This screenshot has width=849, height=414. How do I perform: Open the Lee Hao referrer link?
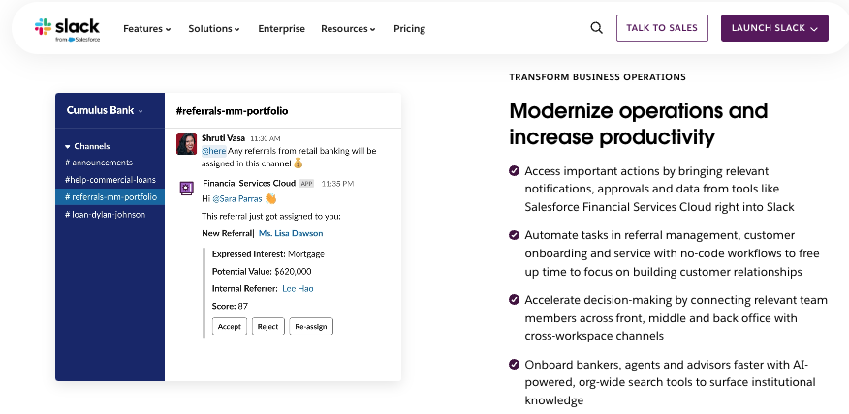pyautogui.click(x=298, y=289)
